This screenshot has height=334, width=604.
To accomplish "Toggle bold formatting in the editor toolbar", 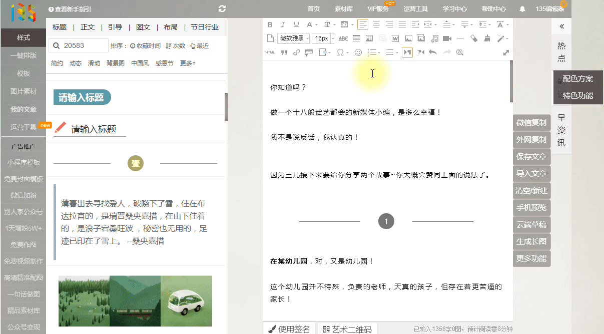I will tap(270, 24).
